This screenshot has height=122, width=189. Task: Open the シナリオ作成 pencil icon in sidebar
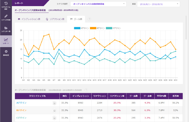point(6,18)
